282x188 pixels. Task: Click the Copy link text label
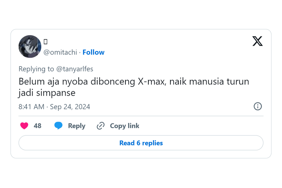125,126
